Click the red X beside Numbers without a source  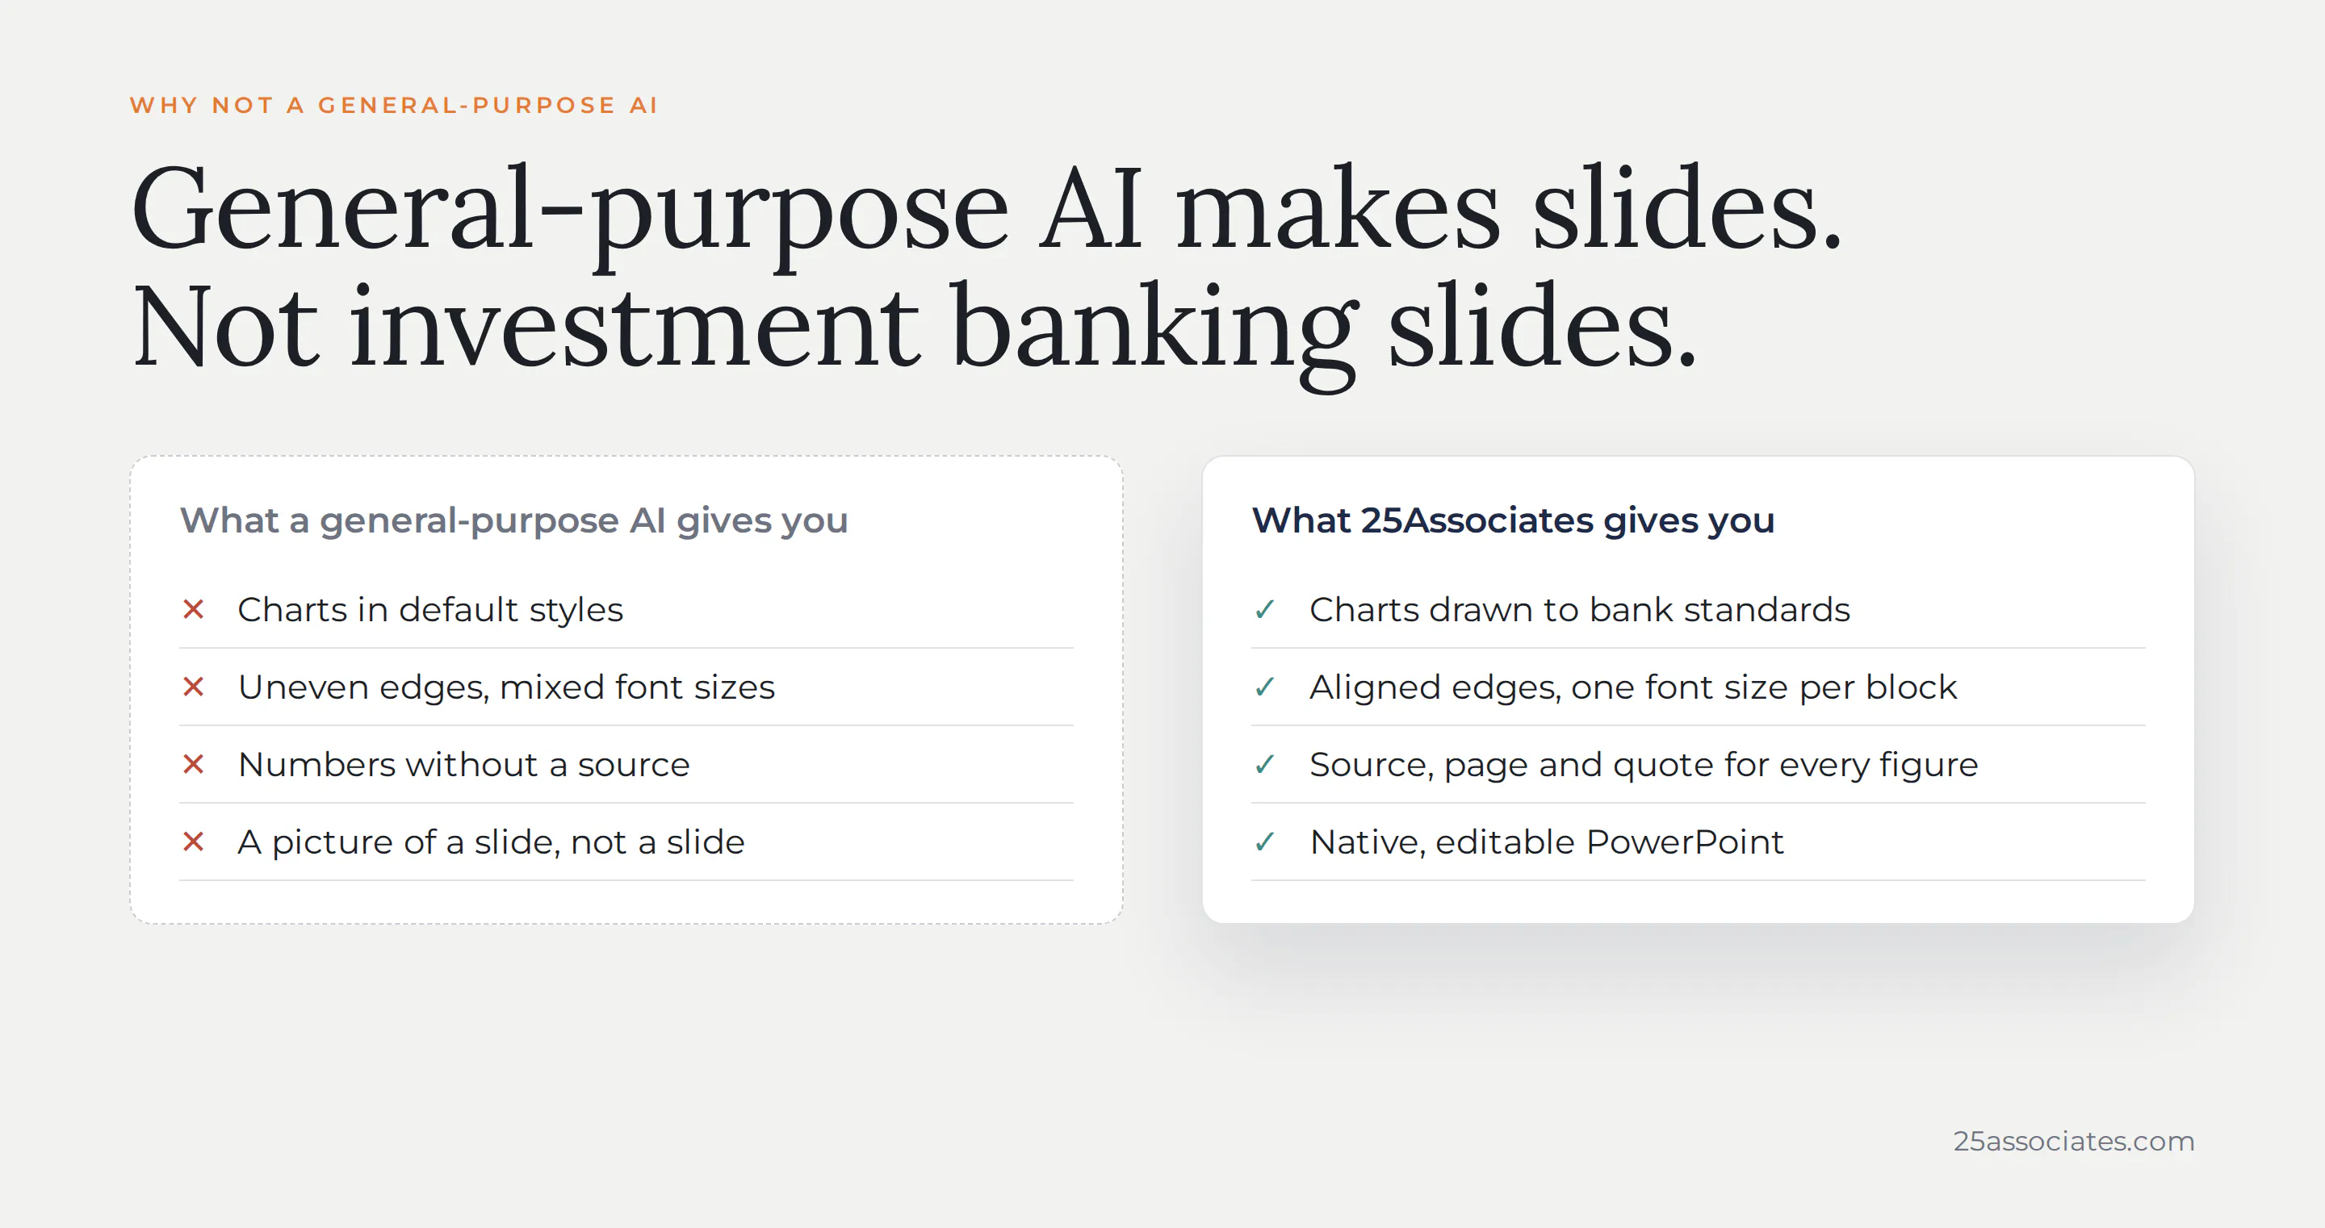click(x=193, y=765)
